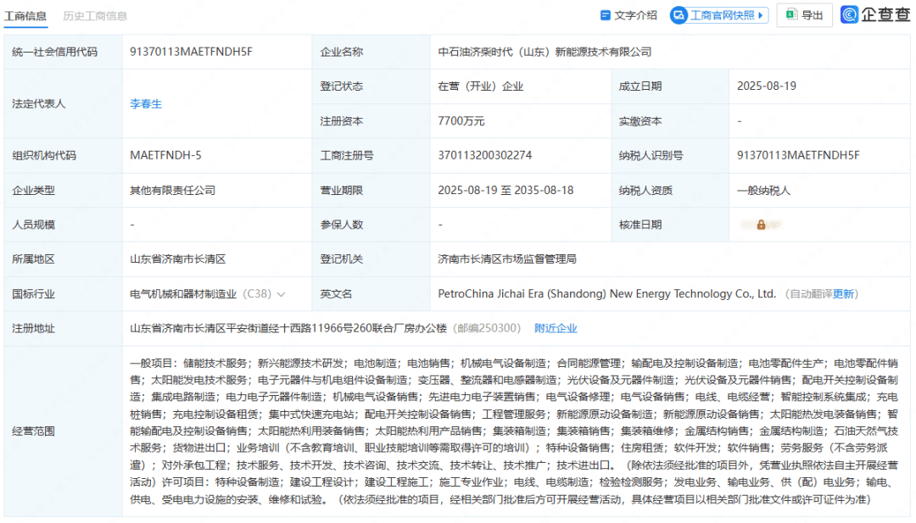This screenshot has height=523, width=916.
Task: Open legal representative 李春生 profile
Action: point(146,104)
